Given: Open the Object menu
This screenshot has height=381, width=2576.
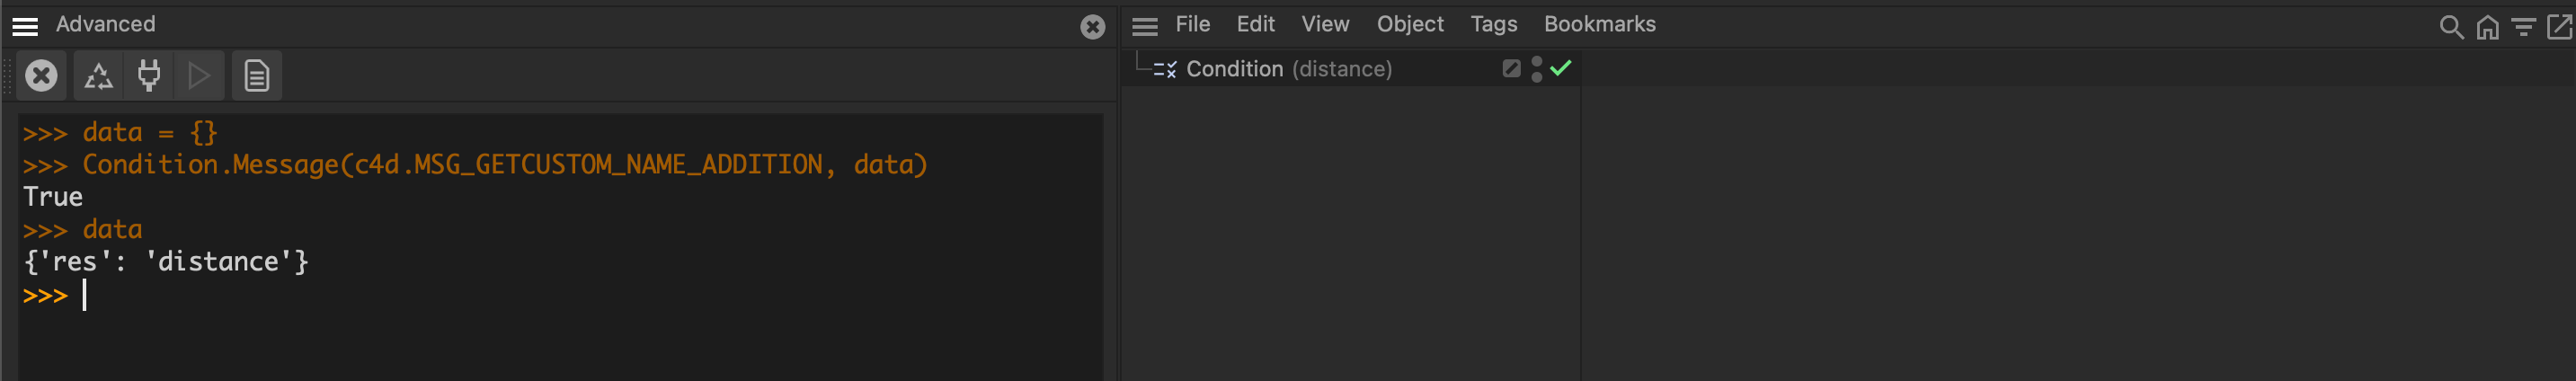Looking at the screenshot, I should click(x=1409, y=24).
